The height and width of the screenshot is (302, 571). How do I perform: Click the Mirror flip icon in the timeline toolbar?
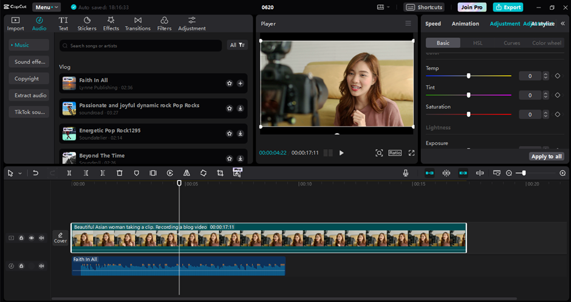[186, 173]
